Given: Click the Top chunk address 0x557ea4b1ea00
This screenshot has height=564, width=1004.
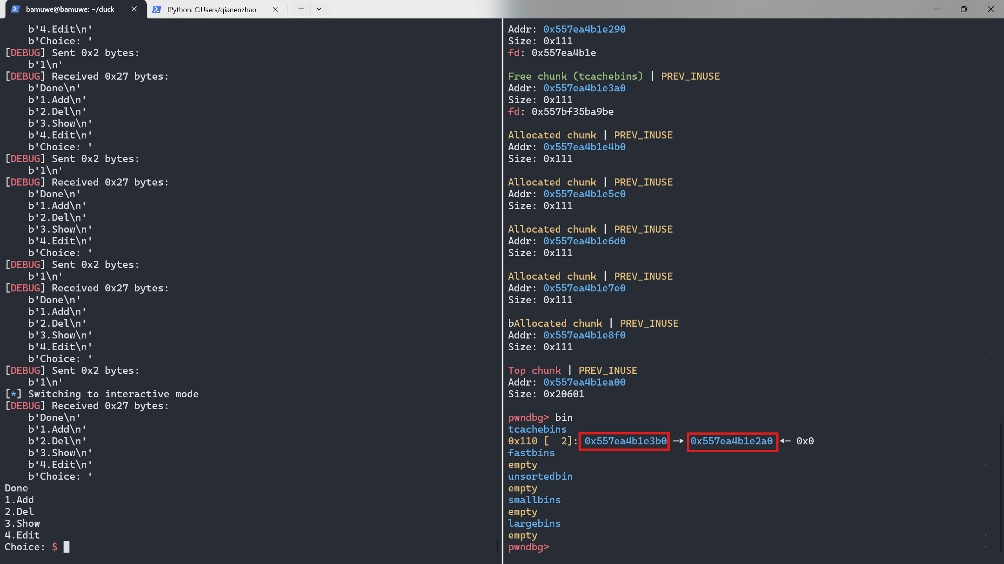Looking at the screenshot, I should tap(584, 382).
